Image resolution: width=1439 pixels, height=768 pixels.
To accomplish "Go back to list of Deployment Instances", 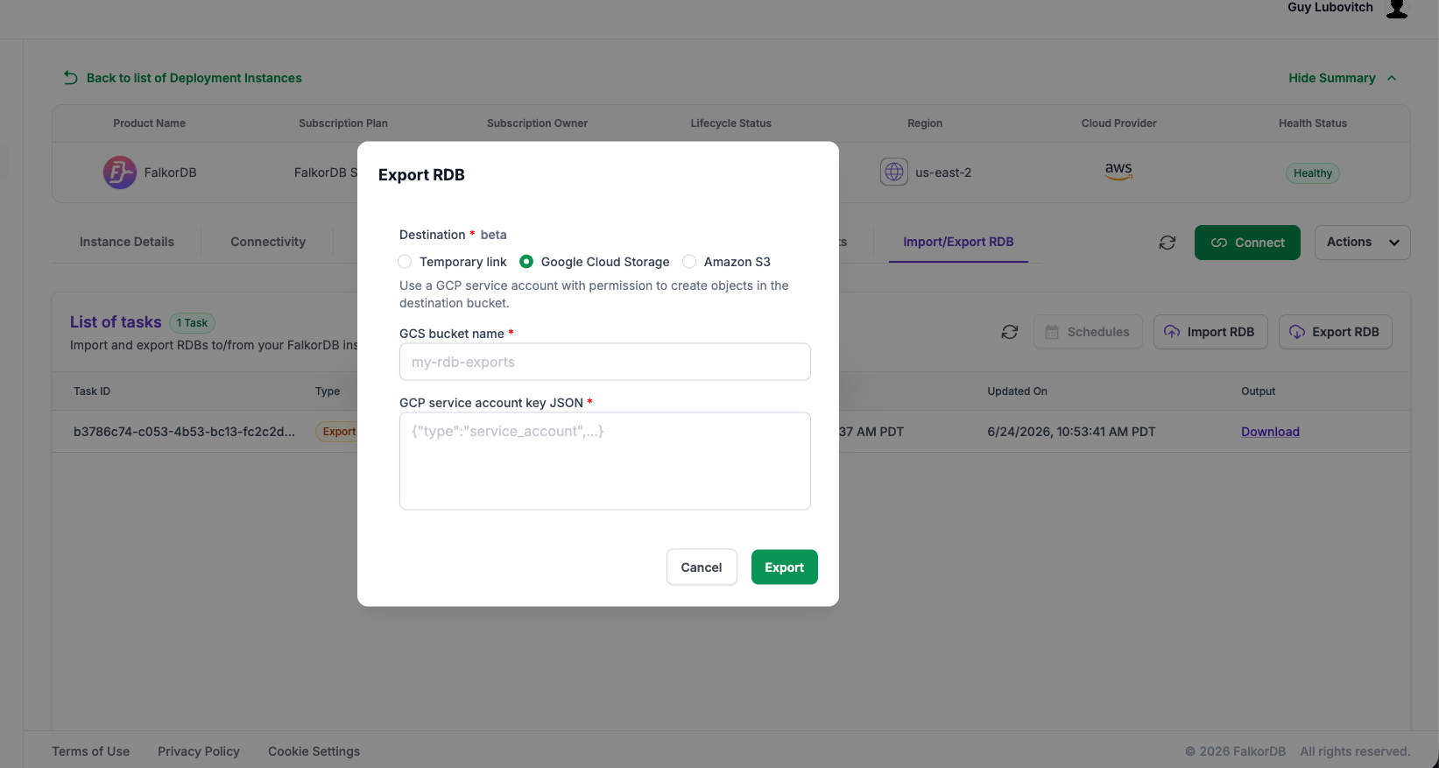I will tap(194, 78).
